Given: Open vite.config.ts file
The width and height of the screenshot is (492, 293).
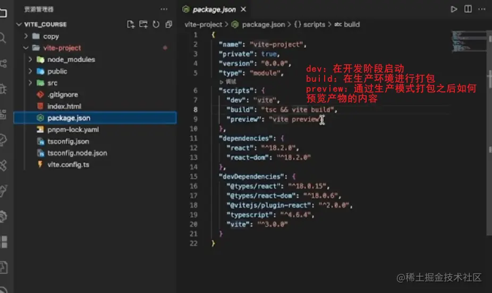Looking at the screenshot, I should (x=95, y=165).
